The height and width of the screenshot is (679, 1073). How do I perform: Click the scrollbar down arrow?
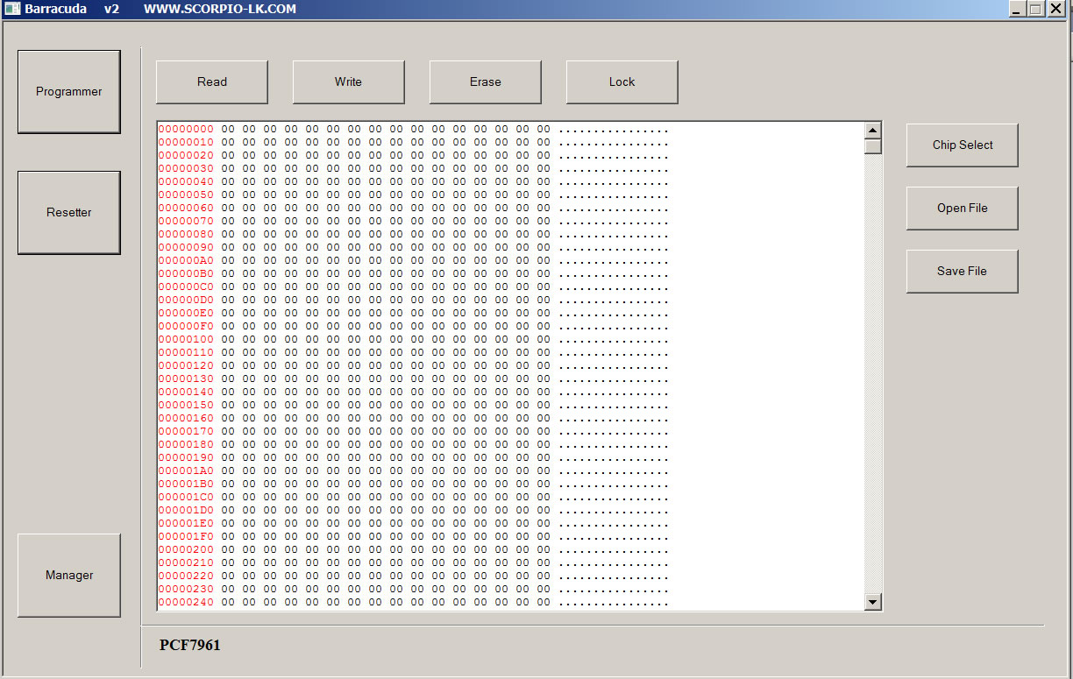coord(872,602)
